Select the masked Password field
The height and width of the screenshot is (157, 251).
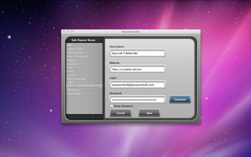pos(137,100)
